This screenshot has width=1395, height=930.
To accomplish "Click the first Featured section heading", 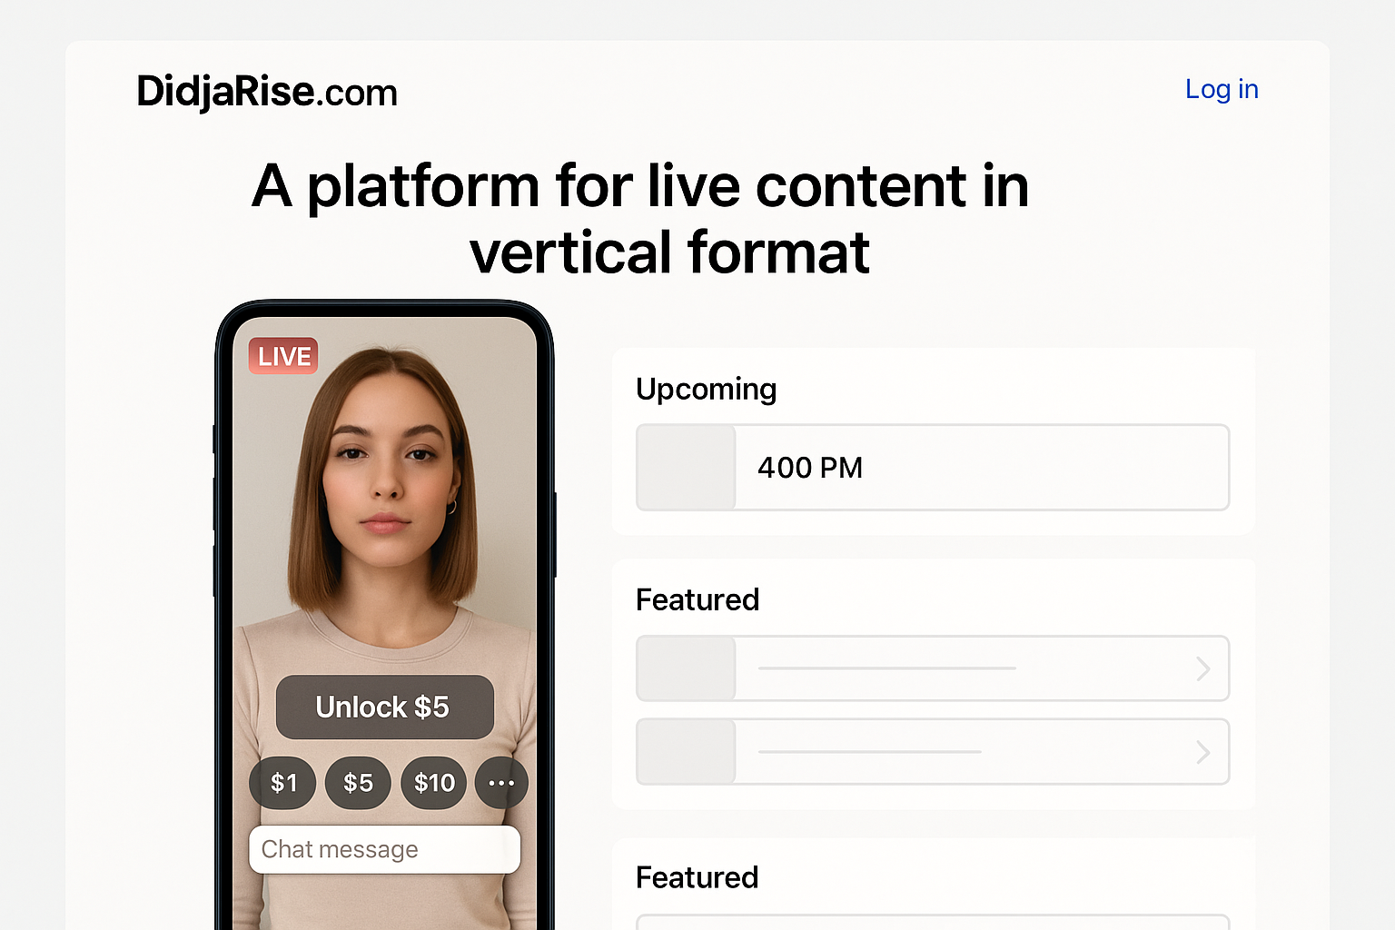I will click(697, 599).
